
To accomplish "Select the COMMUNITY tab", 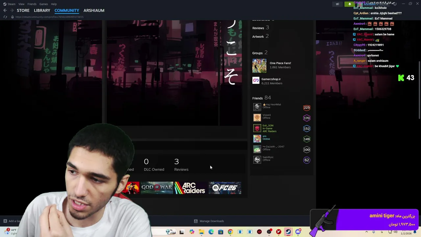I will coord(67,11).
